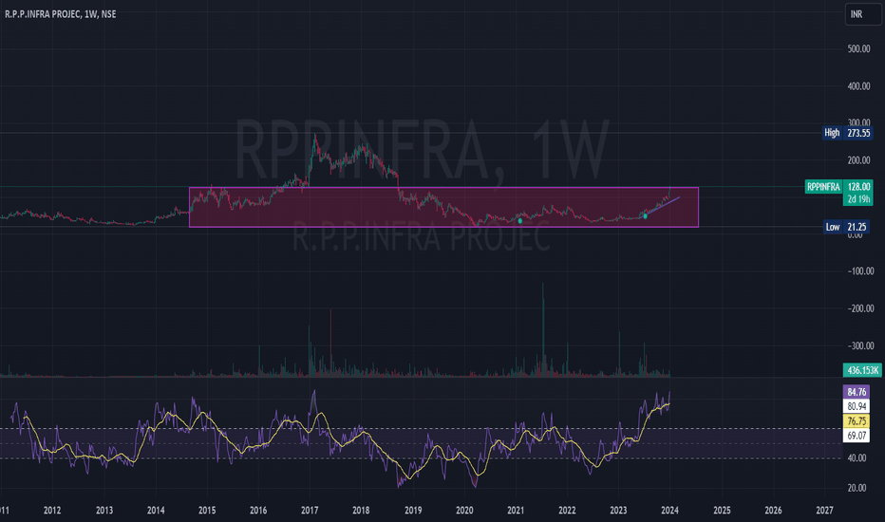Click the 2015 year on time axis
The width and height of the screenshot is (885, 522).
pos(207,511)
